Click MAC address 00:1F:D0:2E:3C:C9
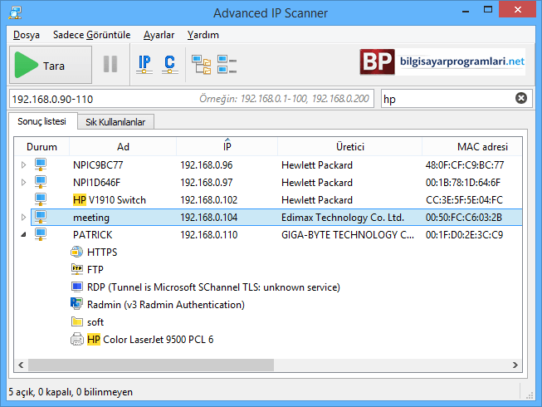This screenshot has width=542, height=407. (x=464, y=235)
